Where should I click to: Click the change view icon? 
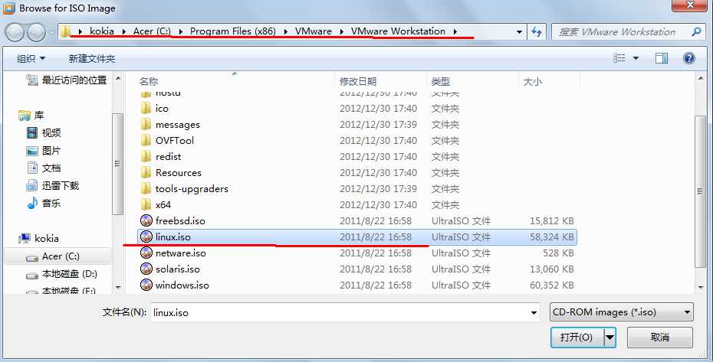619,58
